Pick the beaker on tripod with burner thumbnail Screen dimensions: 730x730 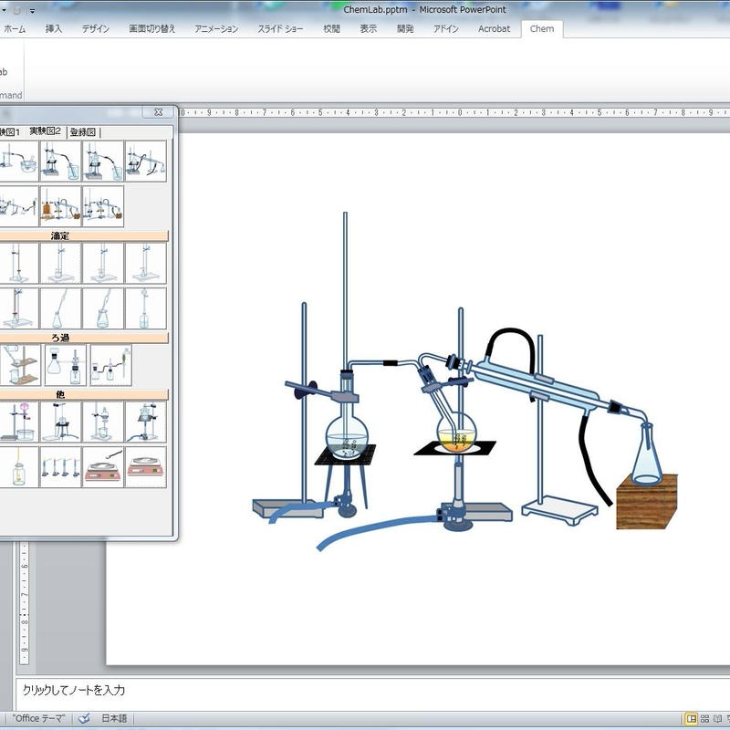60,422
